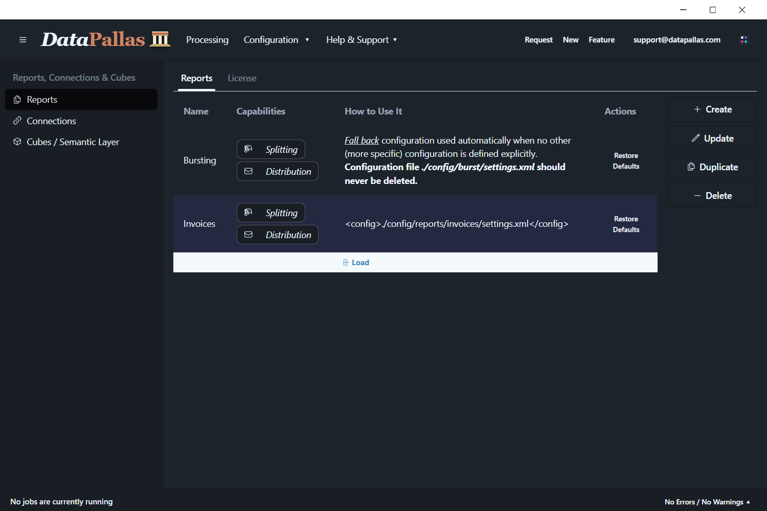
Task: Click the Name column header
Action: (x=196, y=111)
